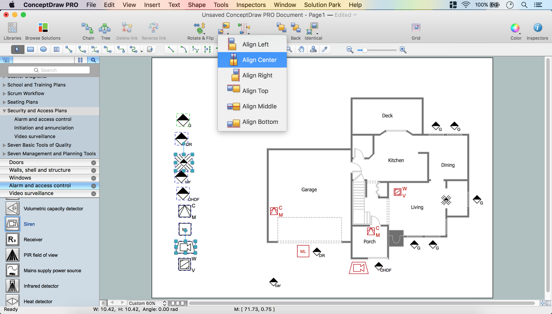
Task: Bring the selection to front using the toolbar icon
Action: tap(282, 28)
